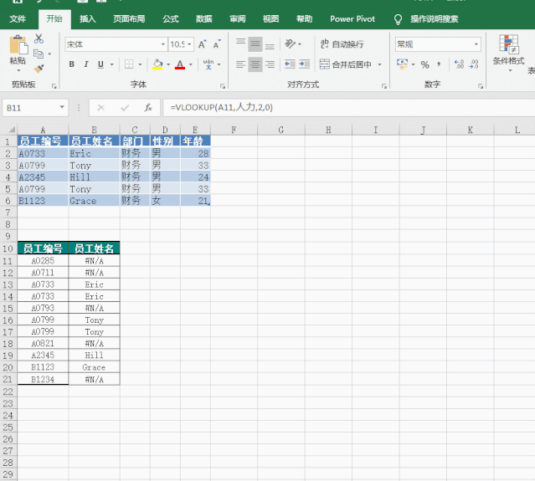The image size is (535, 481).
Task: Align cell text to the right
Action: (270, 64)
